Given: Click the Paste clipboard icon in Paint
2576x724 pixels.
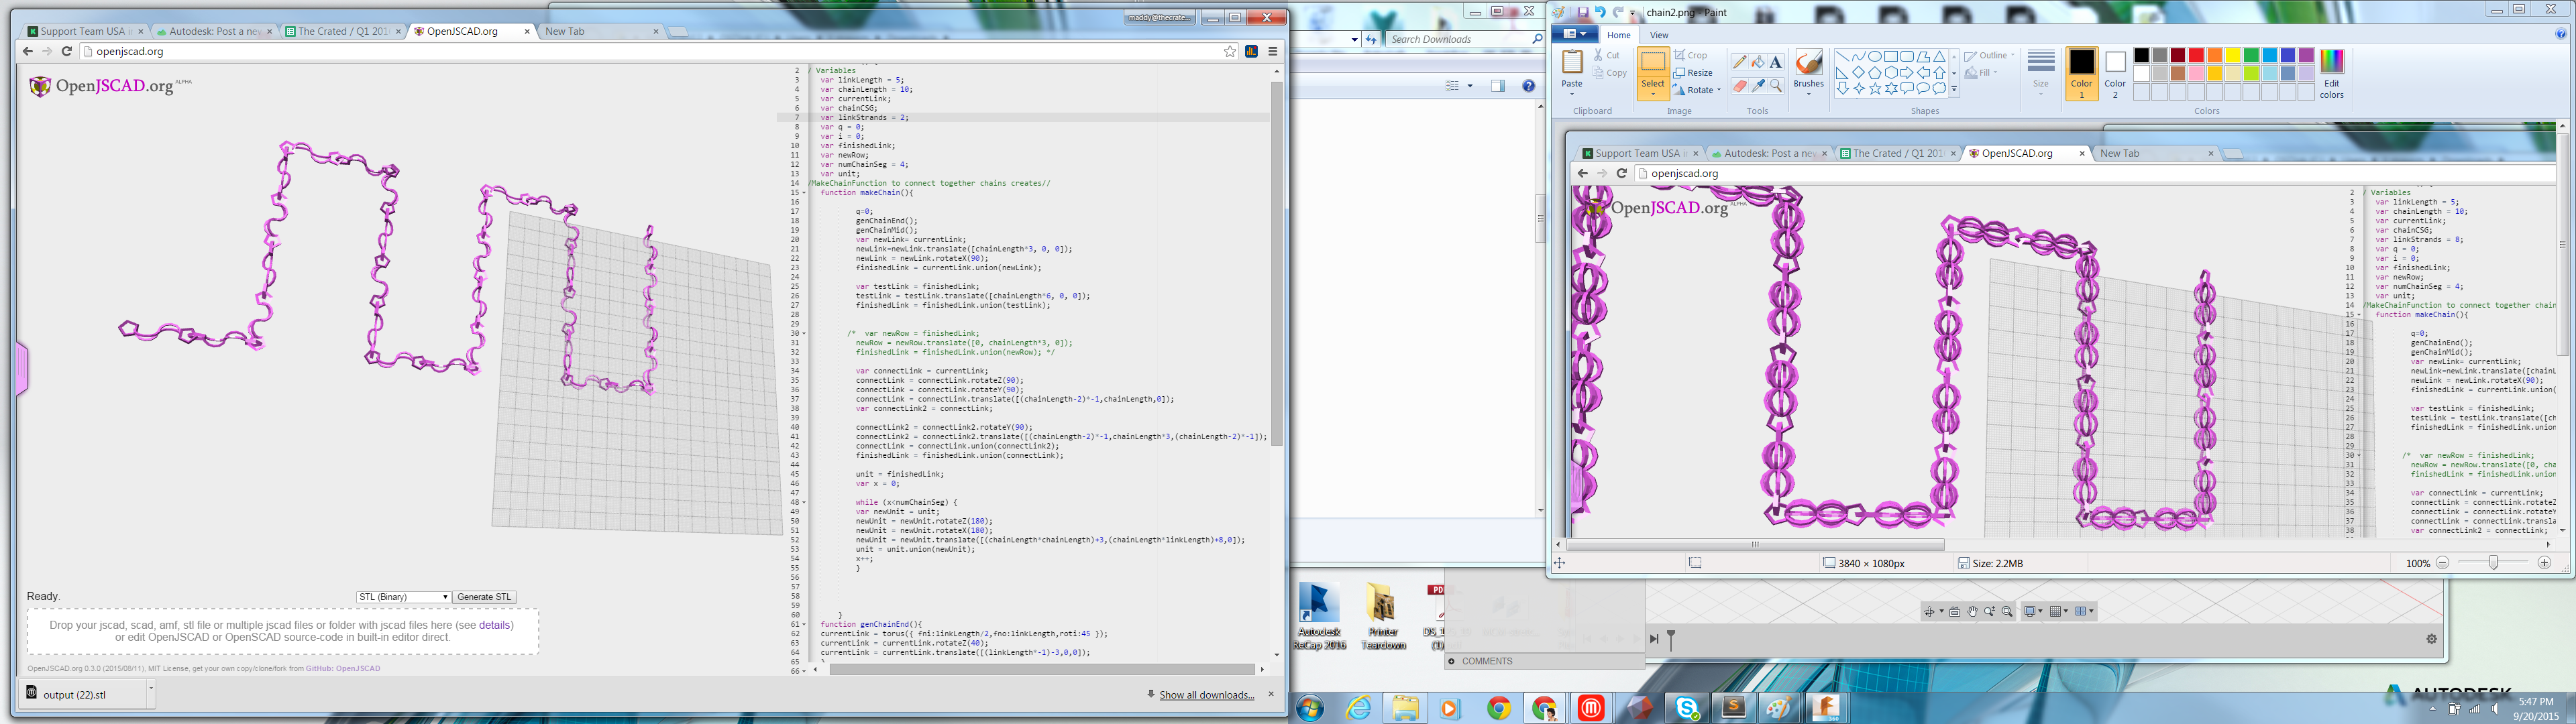Looking at the screenshot, I should (1572, 62).
